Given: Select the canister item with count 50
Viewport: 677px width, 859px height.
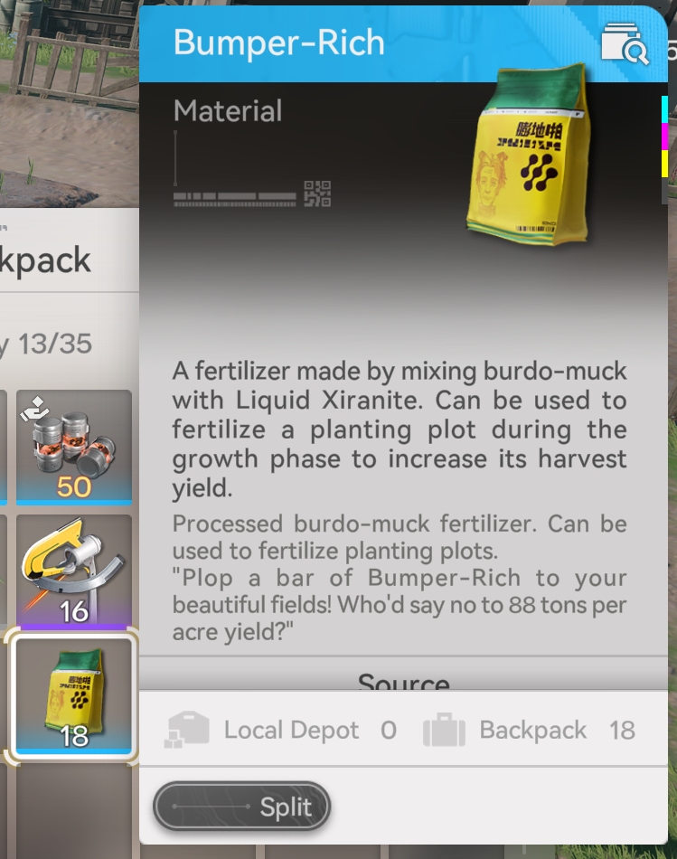Looking at the screenshot, I should coord(74,448).
